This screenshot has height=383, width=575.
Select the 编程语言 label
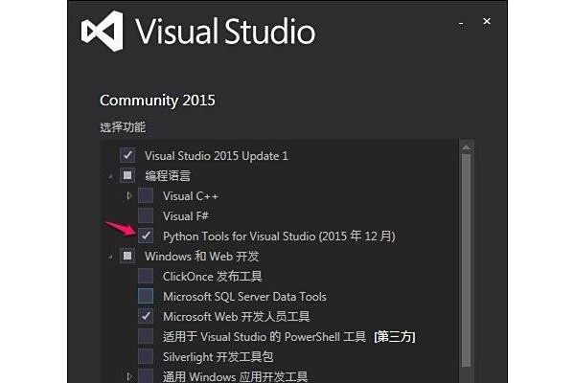click(x=168, y=175)
